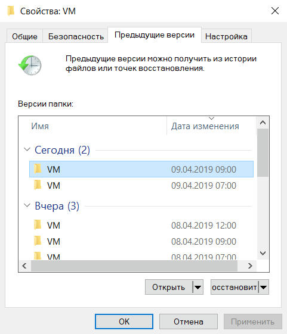Click the Открыть button

point(169,287)
